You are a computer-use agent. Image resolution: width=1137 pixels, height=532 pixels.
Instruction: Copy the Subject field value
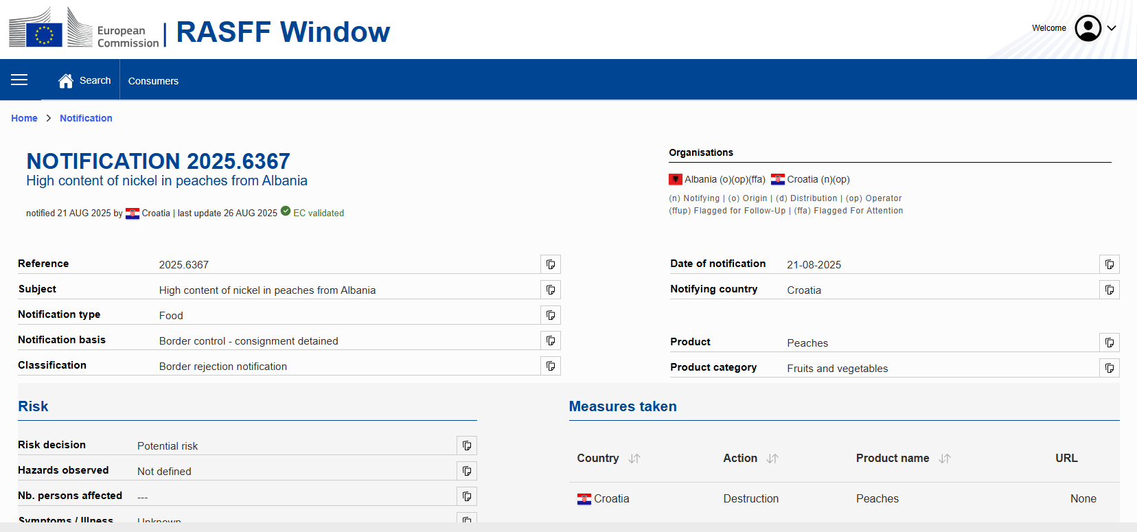[551, 290]
